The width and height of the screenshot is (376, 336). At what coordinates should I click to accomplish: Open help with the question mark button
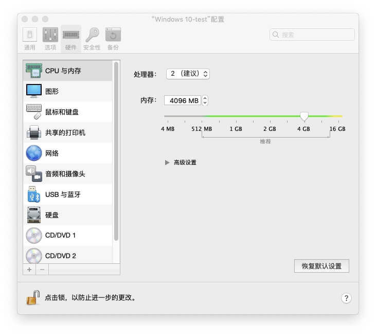click(346, 298)
